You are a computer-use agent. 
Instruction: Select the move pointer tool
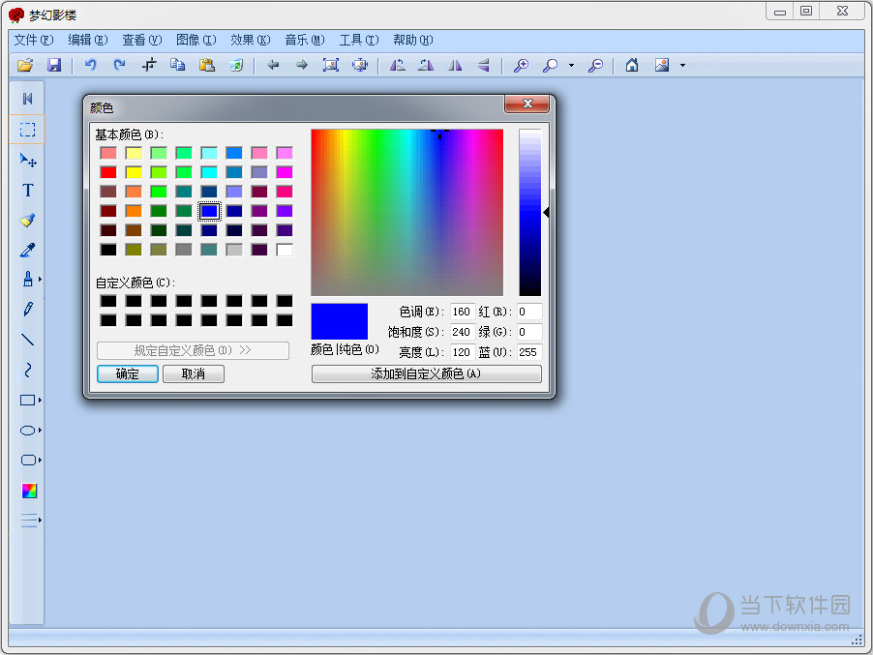click(x=27, y=161)
